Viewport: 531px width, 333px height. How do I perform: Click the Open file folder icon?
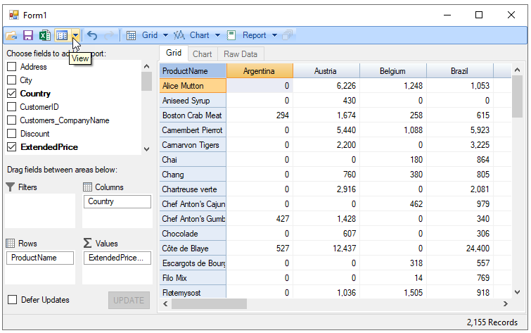point(12,35)
